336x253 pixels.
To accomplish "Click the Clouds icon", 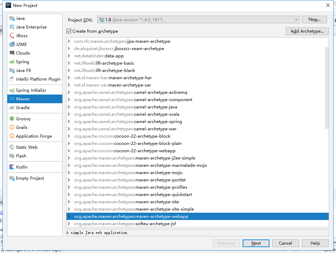I will point(12,53).
